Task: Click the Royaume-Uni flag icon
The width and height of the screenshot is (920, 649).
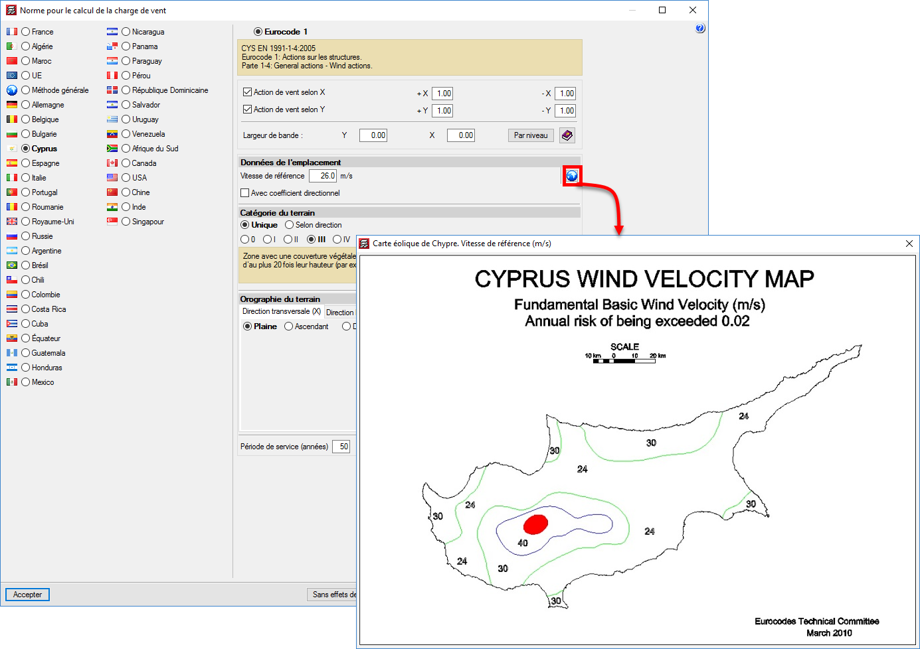Action: (12, 222)
